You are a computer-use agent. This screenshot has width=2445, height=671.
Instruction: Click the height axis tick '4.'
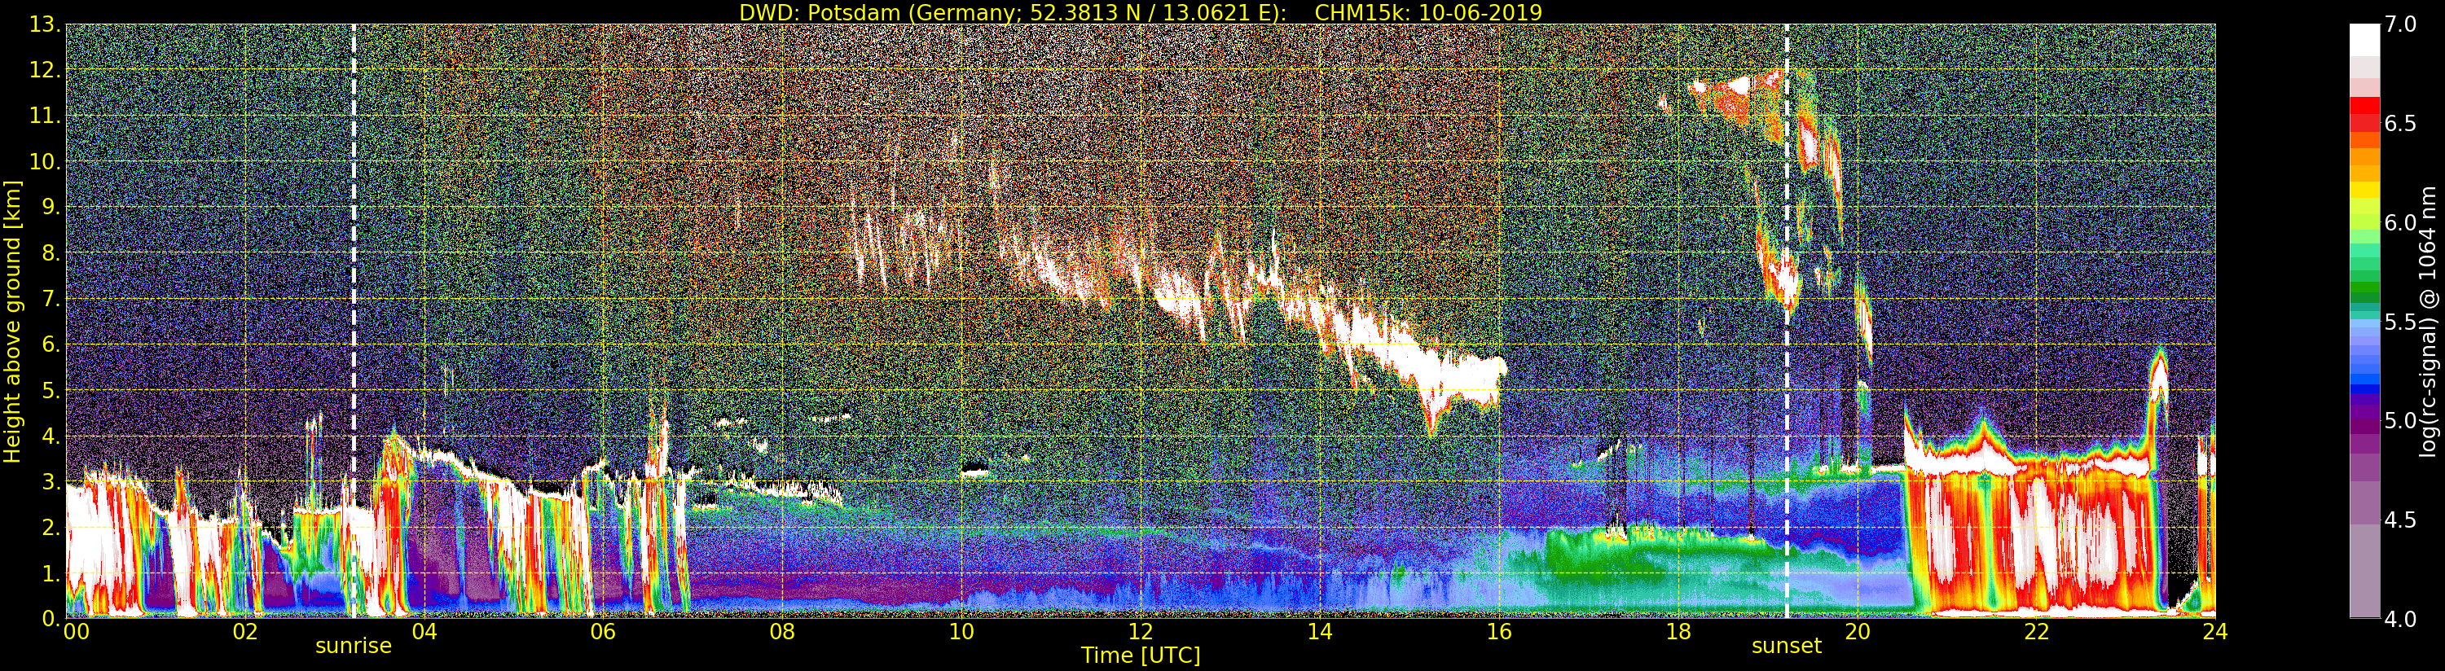pyautogui.click(x=51, y=436)
